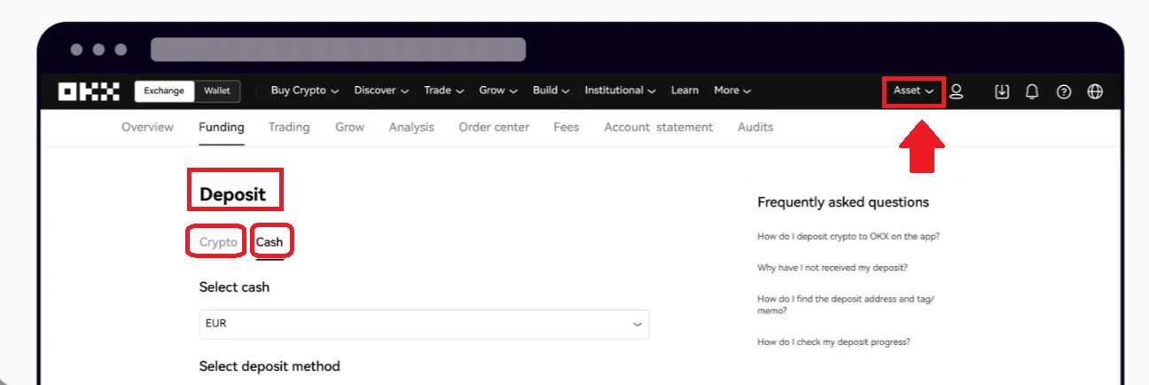Screen dimensions: 1149x385
Task: Click the 'Select deposit method' label
Action: pyautogui.click(x=270, y=366)
